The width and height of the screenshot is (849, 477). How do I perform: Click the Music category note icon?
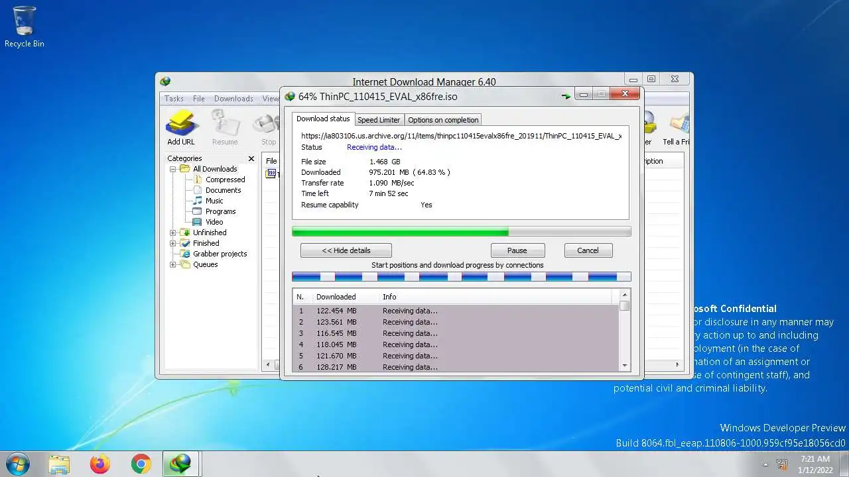(198, 201)
